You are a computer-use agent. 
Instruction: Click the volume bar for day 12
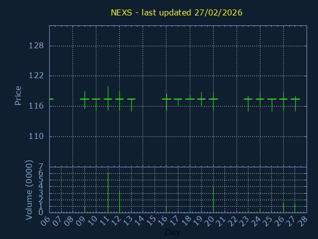pyautogui.click(x=119, y=202)
